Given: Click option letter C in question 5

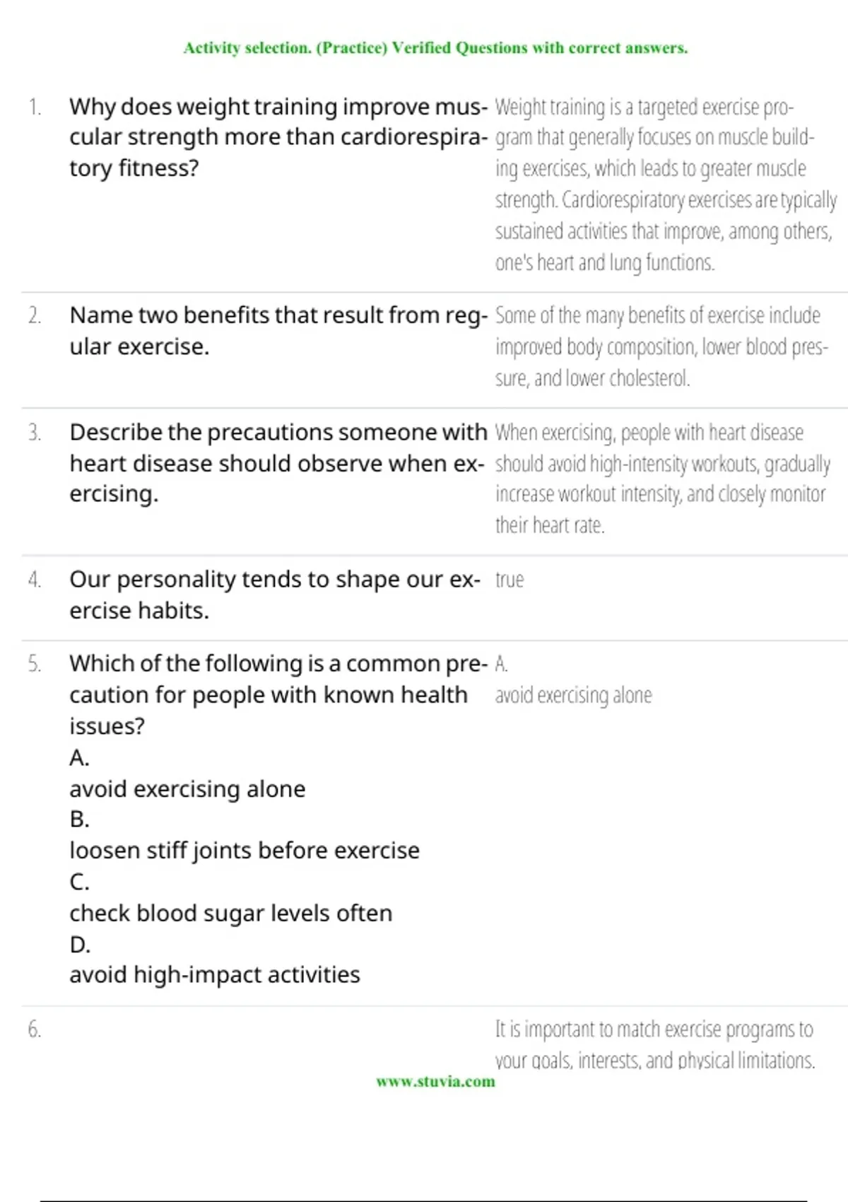Looking at the screenshot, I should (x=79, y=882).
